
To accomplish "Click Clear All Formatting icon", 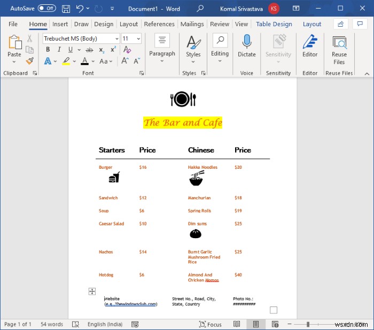I will coord(127,50).
